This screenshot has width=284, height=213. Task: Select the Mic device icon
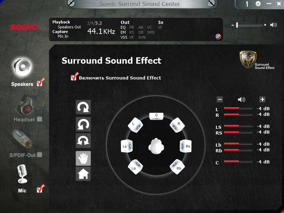pyautogui.click(x=22, y=174)
